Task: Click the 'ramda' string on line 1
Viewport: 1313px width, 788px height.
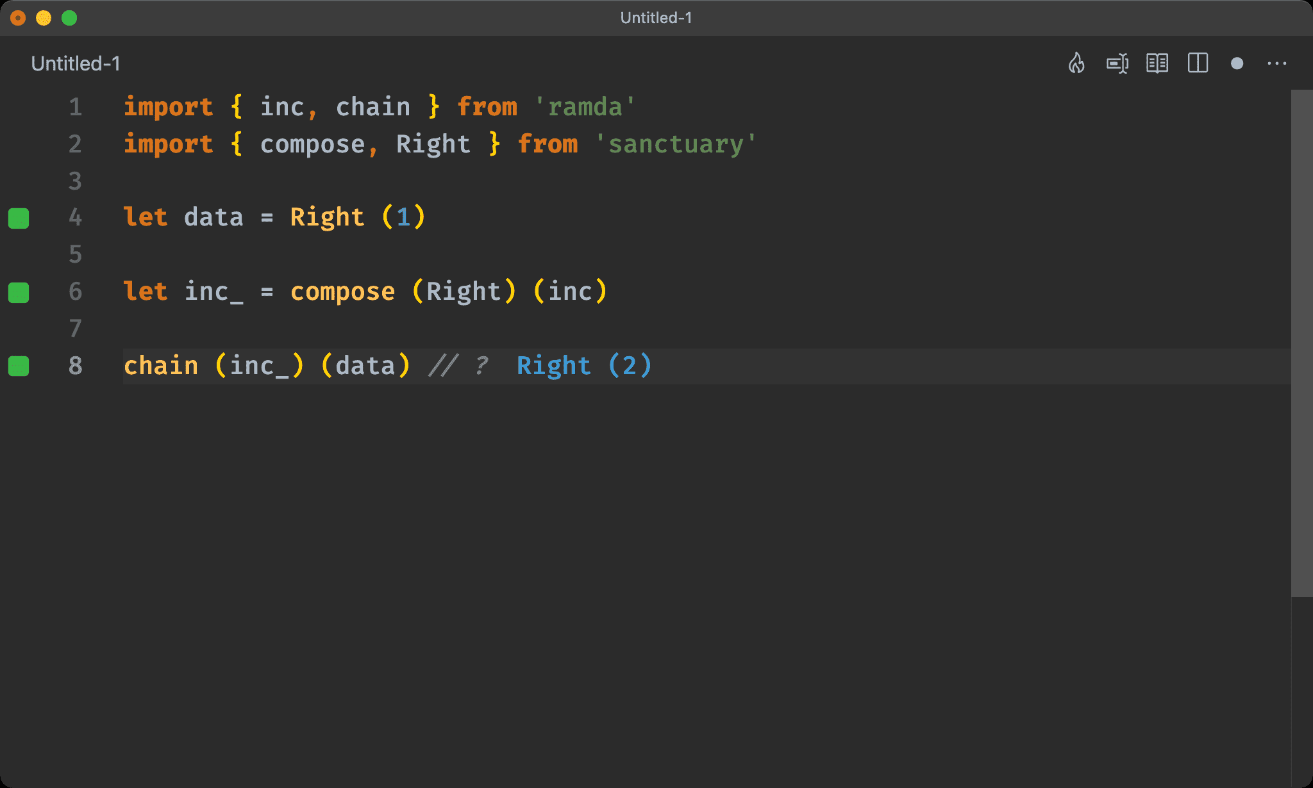Action: 585,107
